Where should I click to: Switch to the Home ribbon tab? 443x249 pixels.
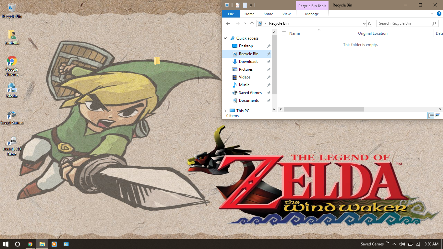(x=249, y=14)
